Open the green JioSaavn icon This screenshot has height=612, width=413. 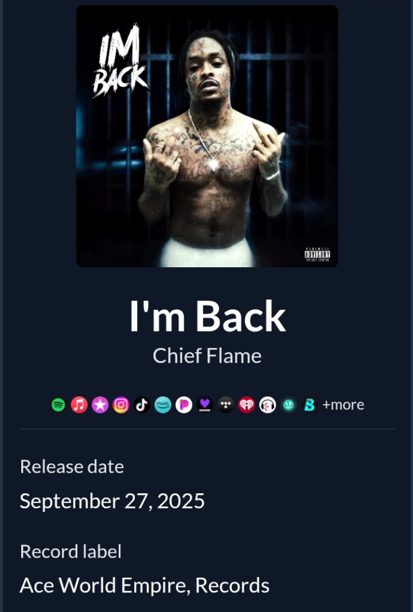(289, 405)
